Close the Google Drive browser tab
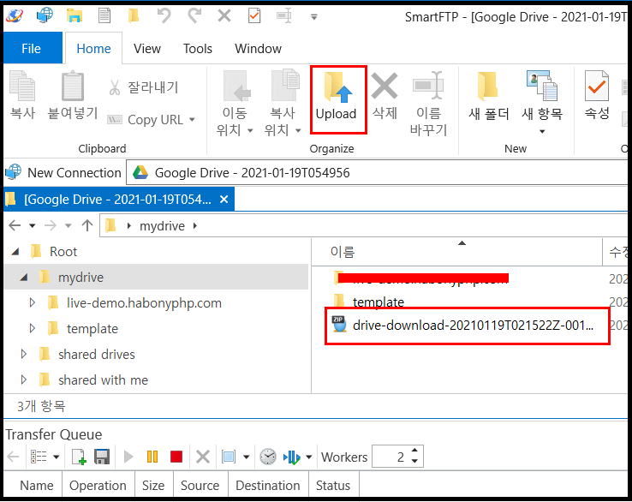Screen dimensions: 632x502 point(224,200)
